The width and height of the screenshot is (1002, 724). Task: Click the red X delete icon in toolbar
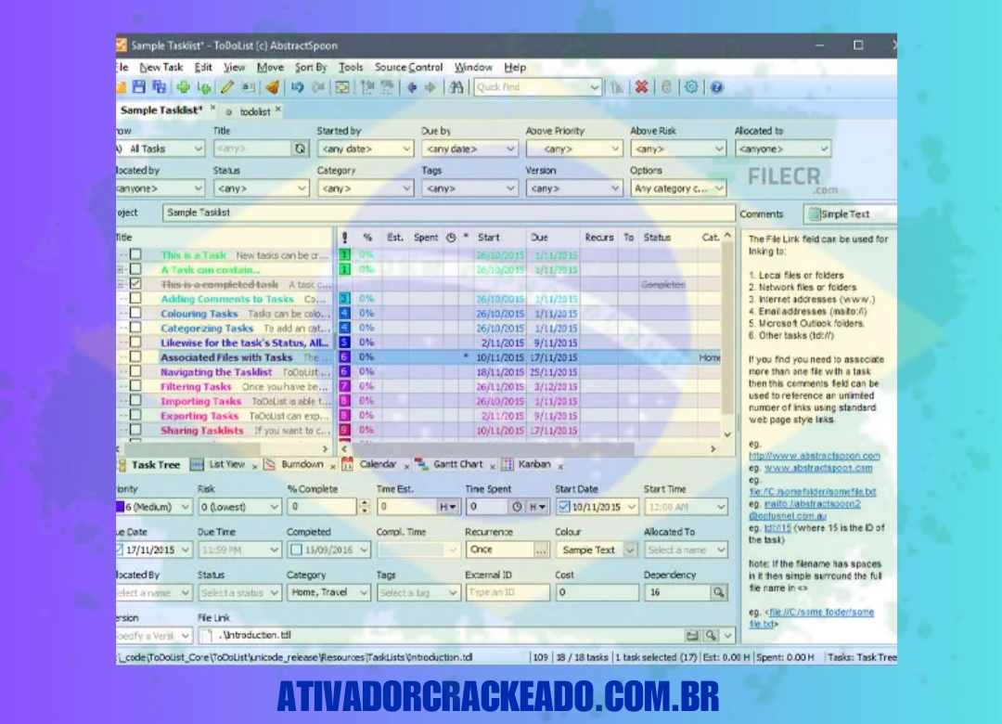click(x=642, y=87)
